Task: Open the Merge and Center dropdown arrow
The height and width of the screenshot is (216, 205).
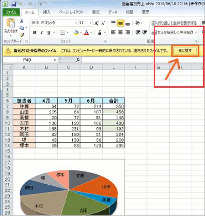Action: 196,32
